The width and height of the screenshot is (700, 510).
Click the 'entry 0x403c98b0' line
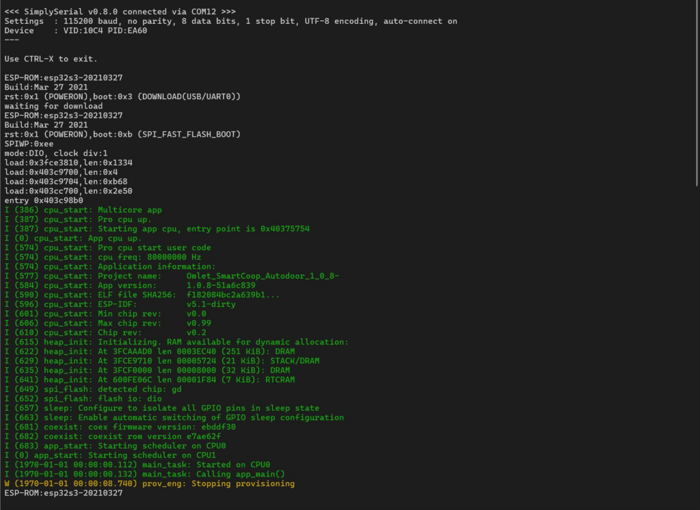pos(44,200)
